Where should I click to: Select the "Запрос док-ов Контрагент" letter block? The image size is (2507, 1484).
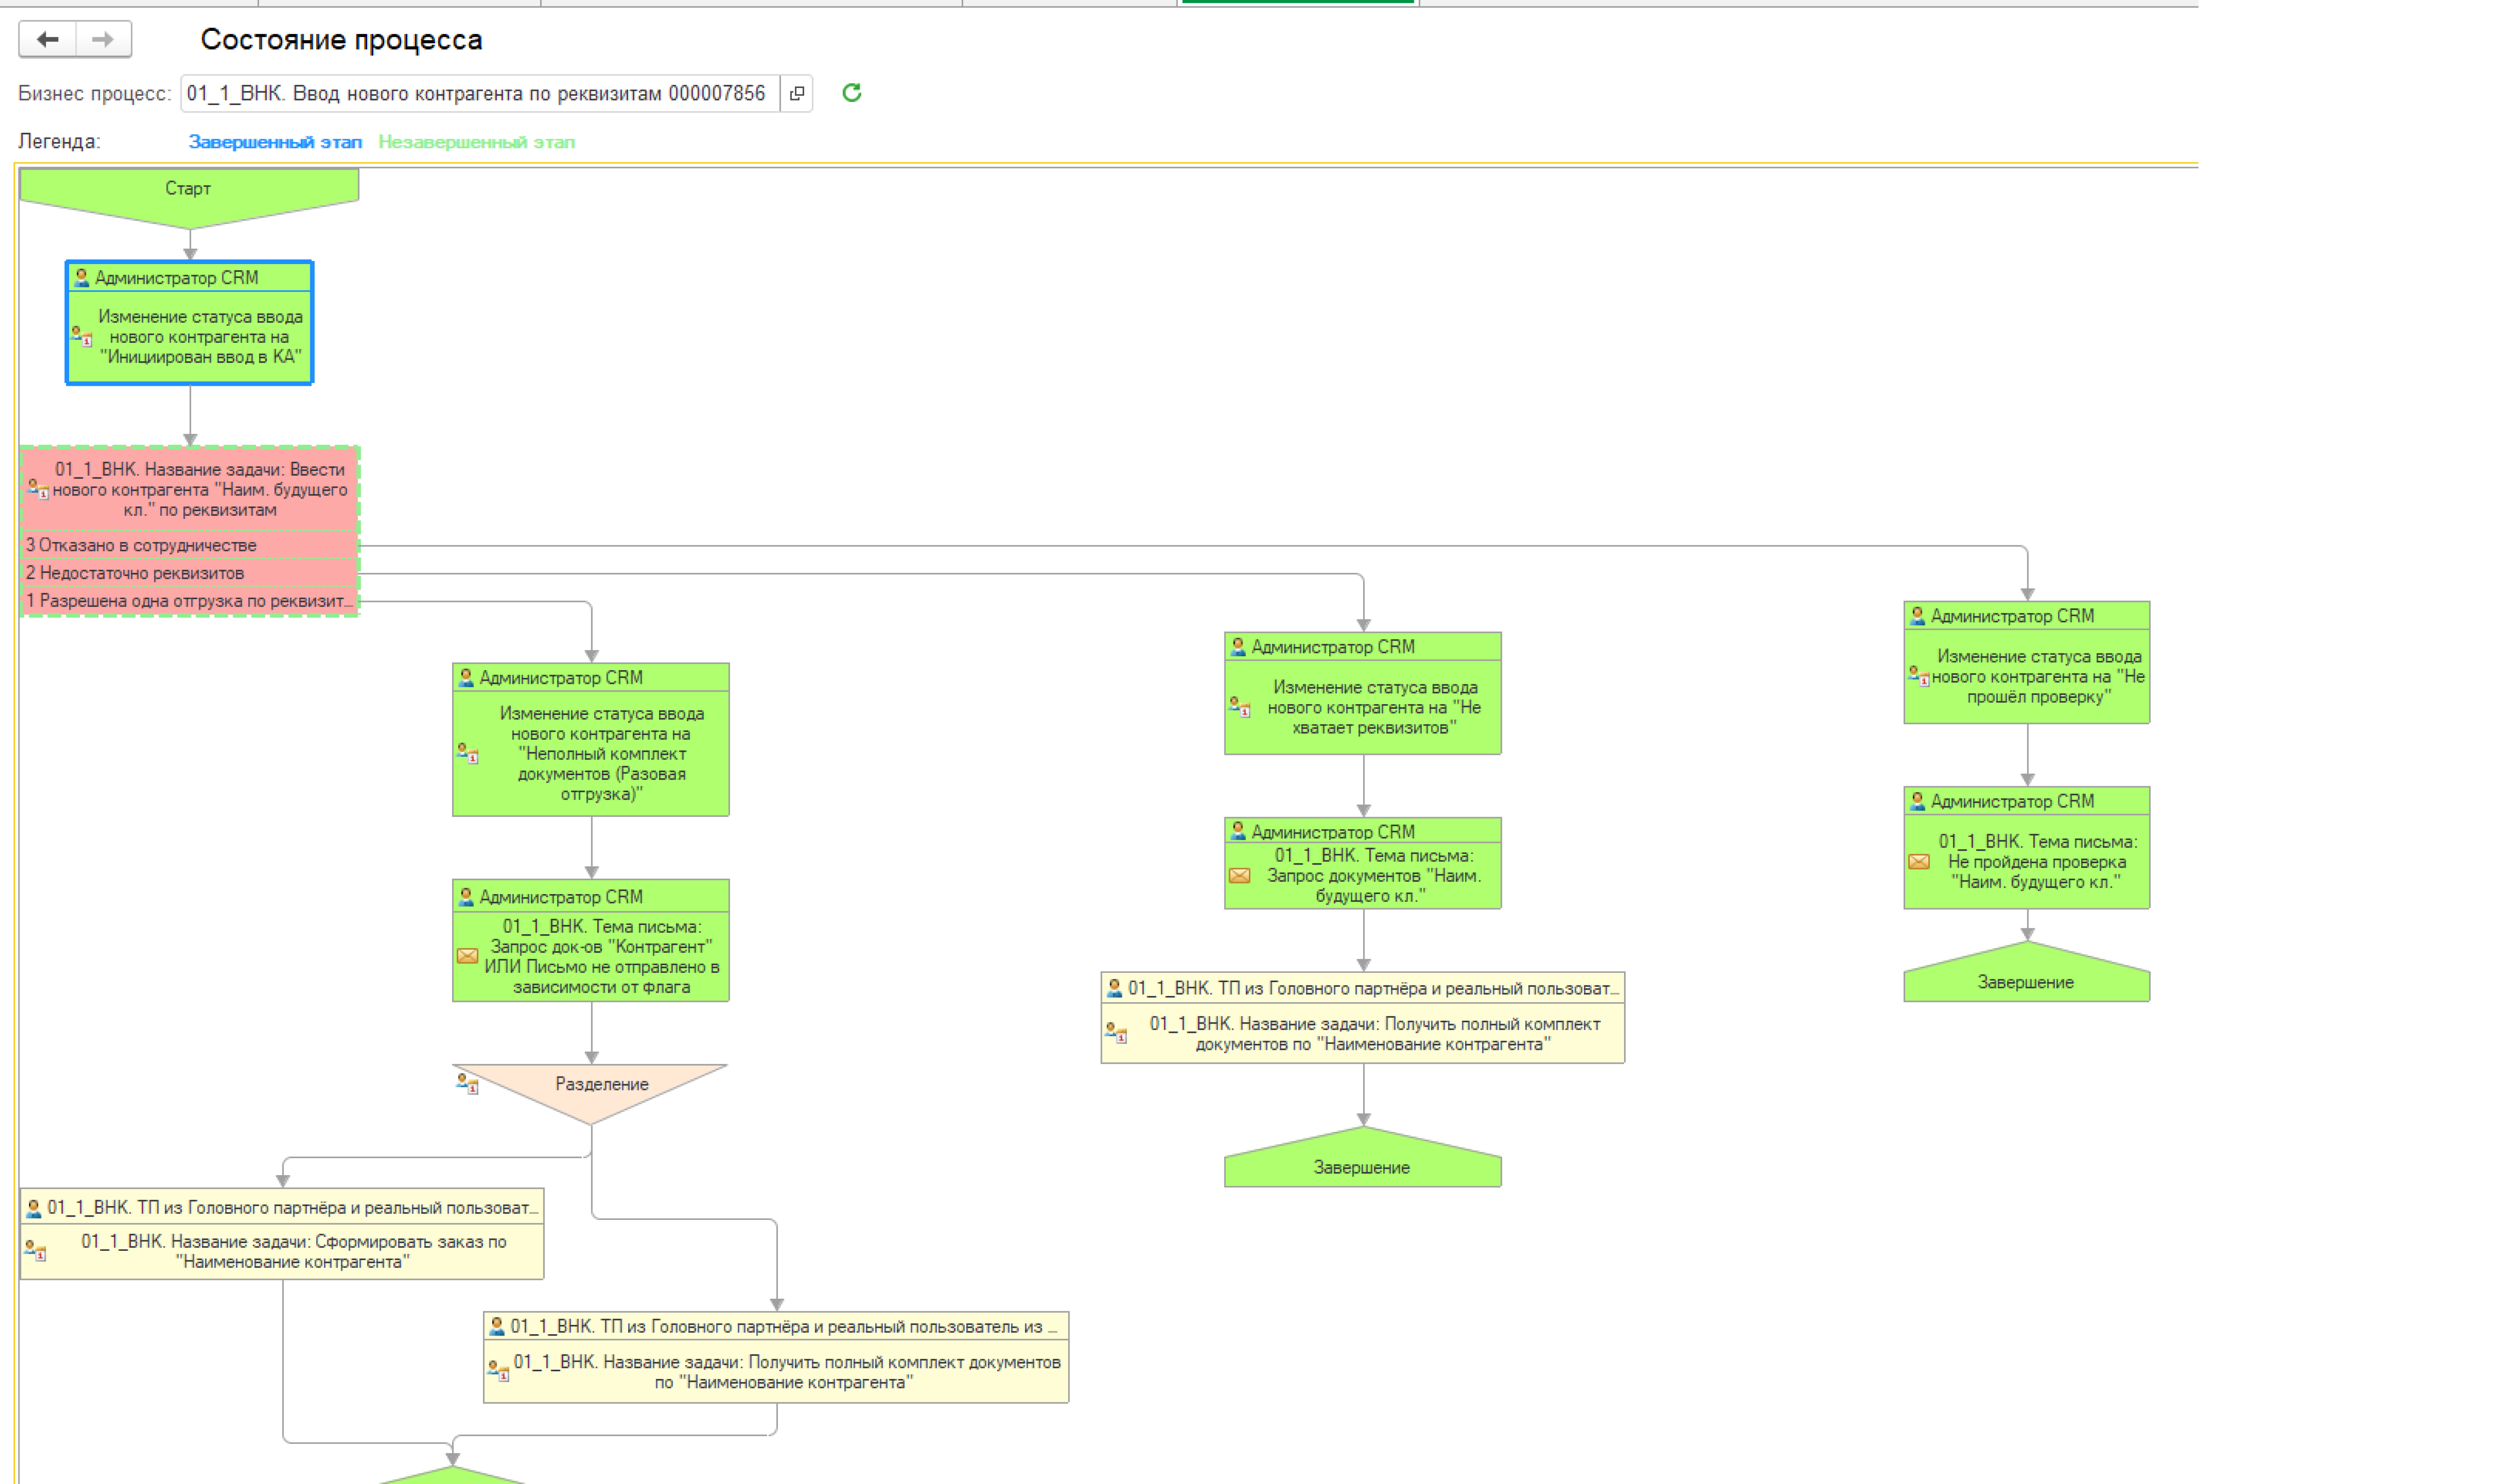coord(591,941)
